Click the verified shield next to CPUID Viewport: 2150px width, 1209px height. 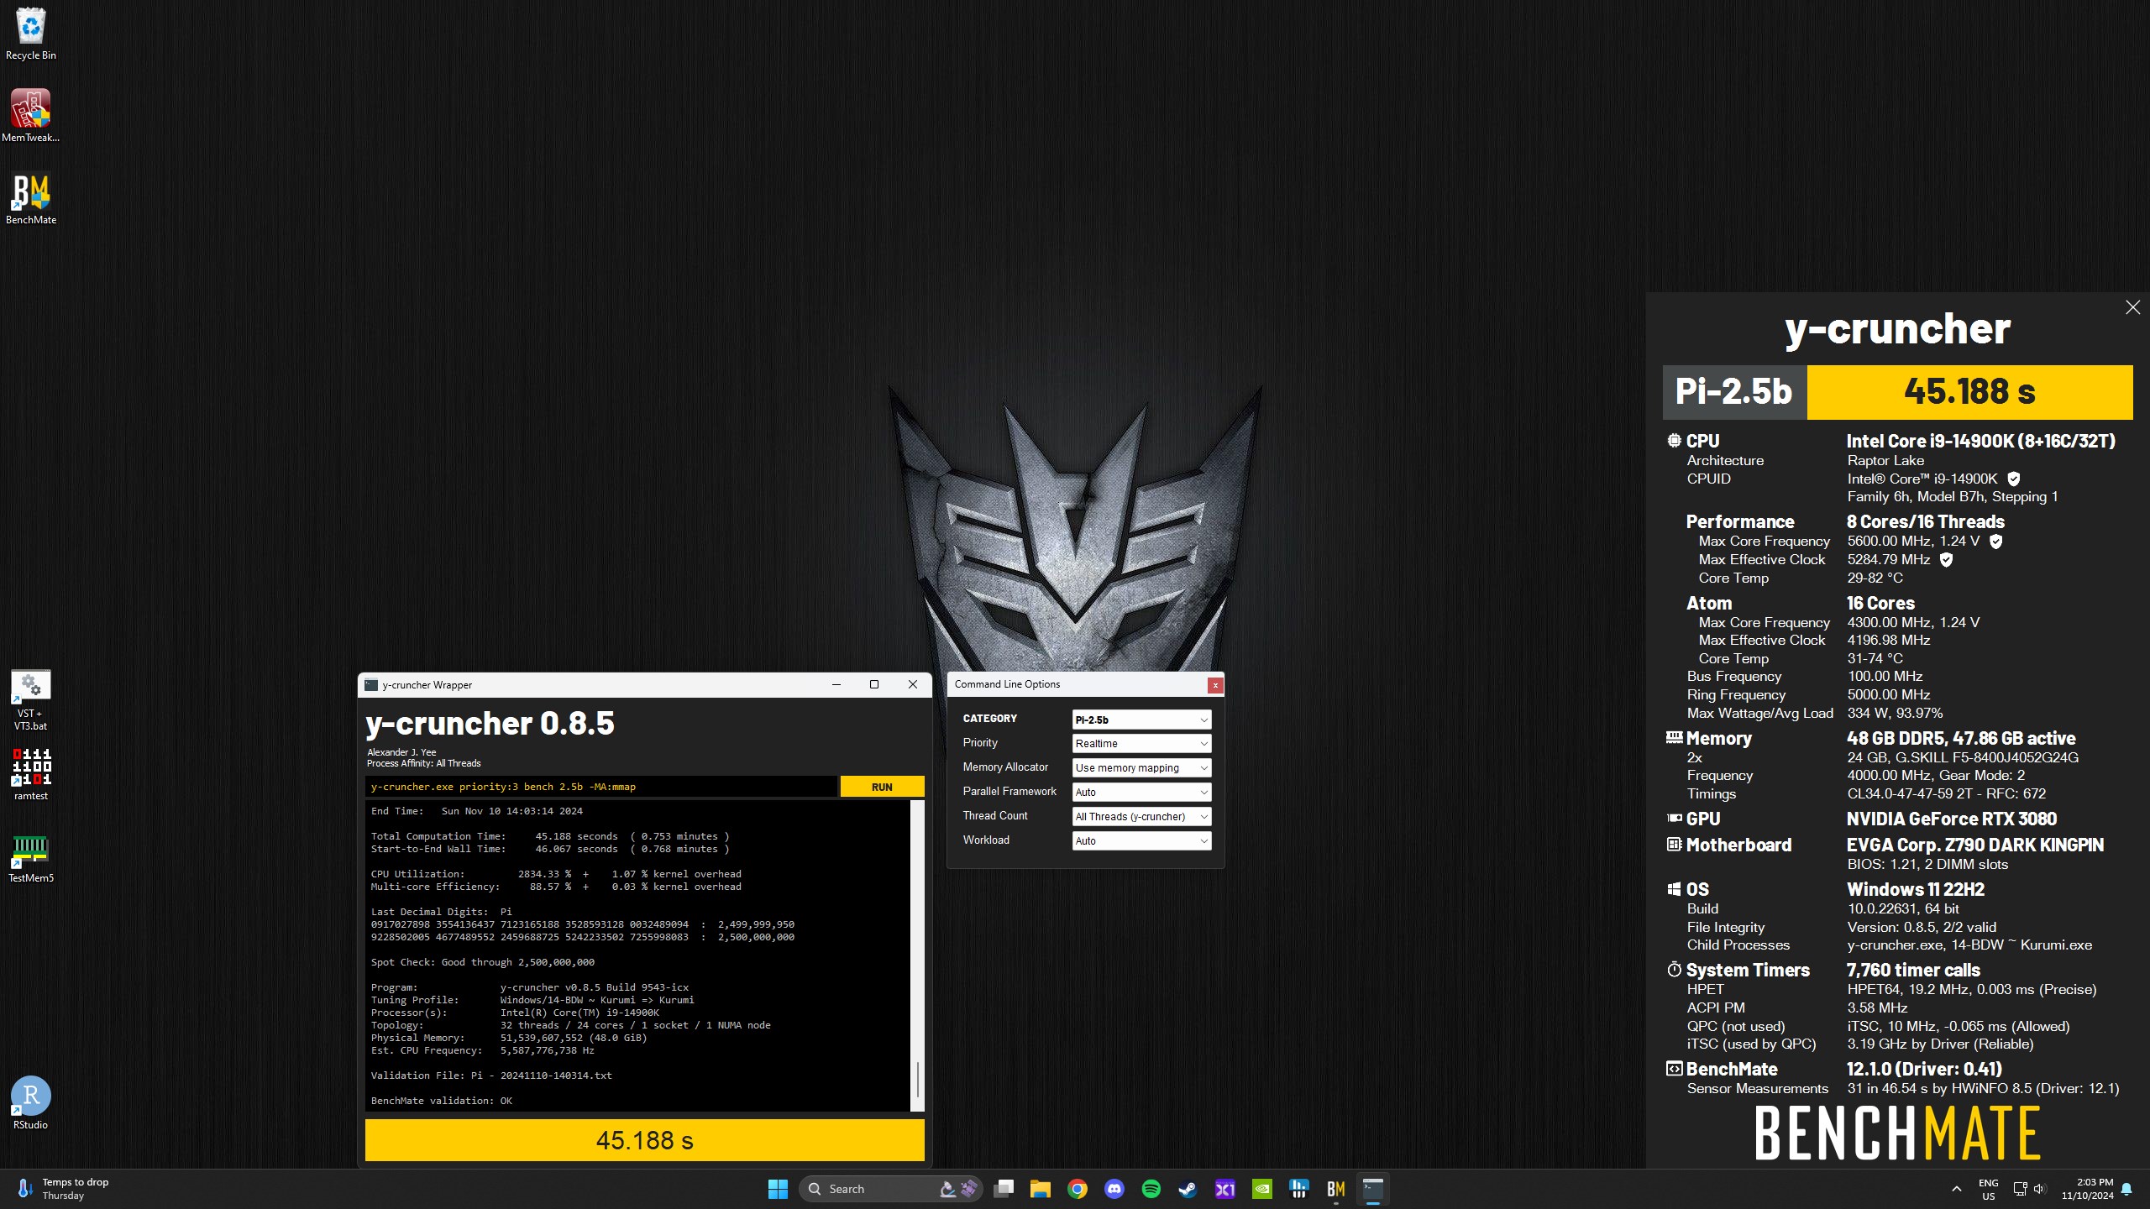2014,479
